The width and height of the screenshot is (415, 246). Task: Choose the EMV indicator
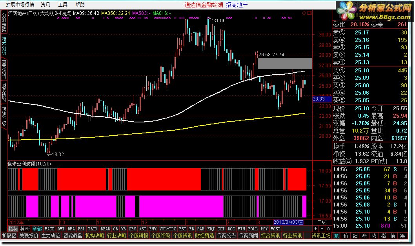[x=153, y=229]
